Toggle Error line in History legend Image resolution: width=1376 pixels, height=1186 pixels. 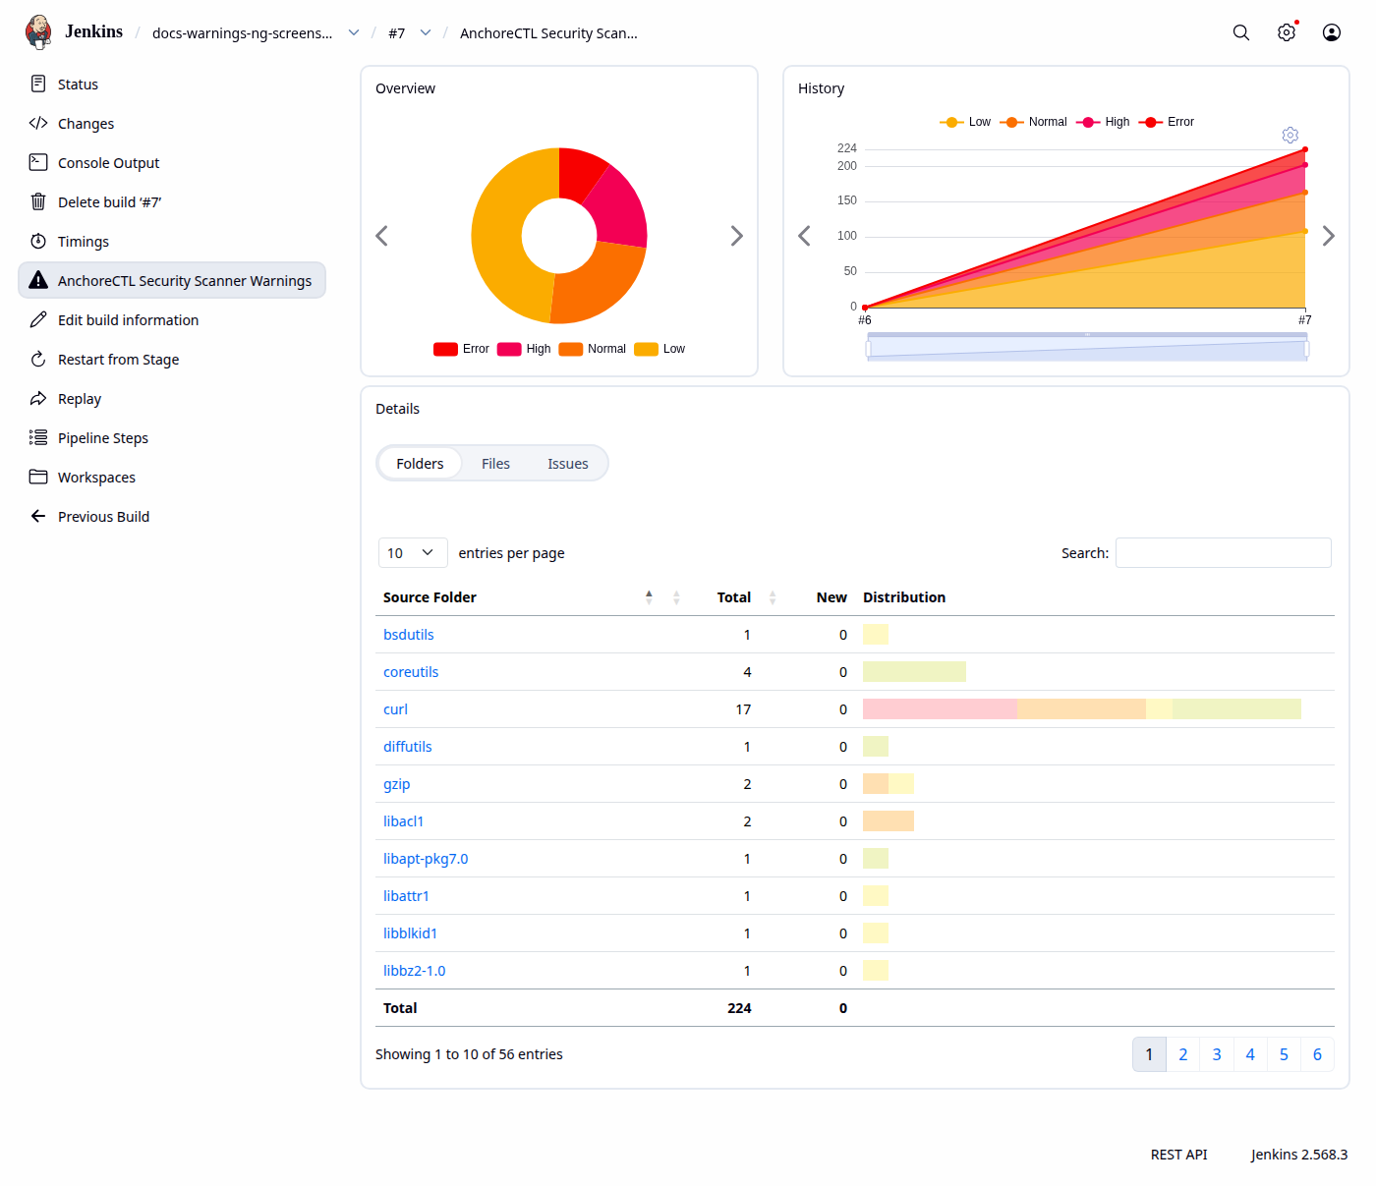click(1167, 122)
